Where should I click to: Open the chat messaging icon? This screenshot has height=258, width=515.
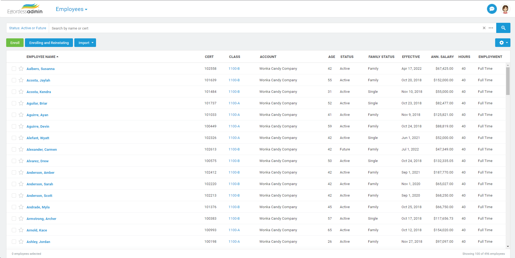pos(492,9)
